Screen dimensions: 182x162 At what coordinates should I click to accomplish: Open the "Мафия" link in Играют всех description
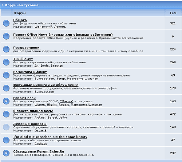[x=67, y=101]
